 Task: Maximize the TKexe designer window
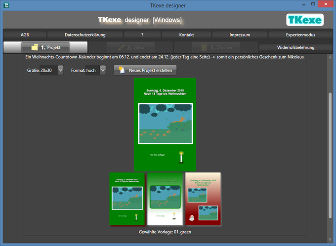click(x=313, y=4)
